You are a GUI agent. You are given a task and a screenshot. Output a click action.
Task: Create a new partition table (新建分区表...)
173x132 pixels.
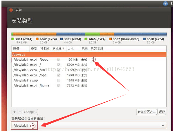tap(147, 112)
